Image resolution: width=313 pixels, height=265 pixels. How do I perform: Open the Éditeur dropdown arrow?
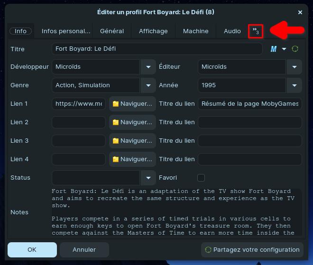[294, 67]
